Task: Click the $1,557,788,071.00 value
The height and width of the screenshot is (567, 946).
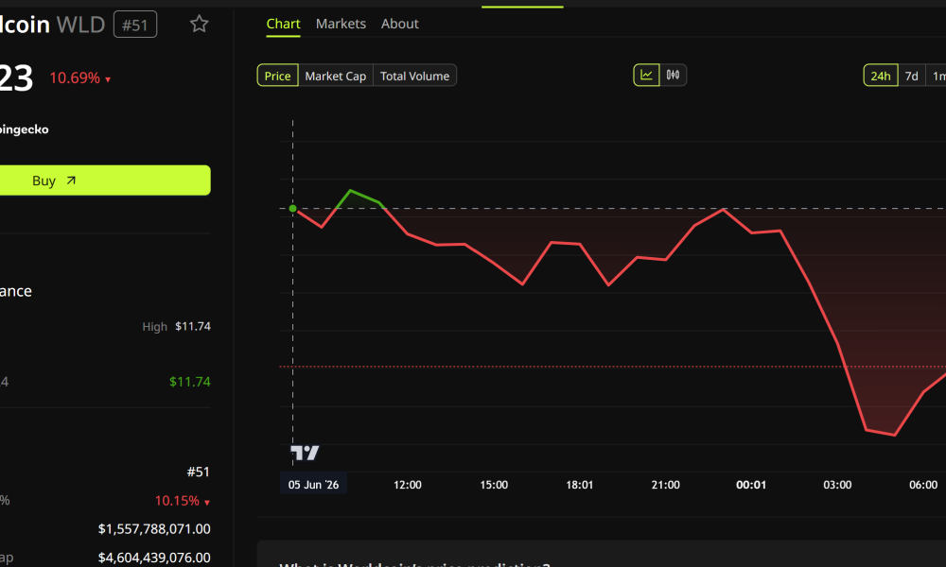Action: [x=154, y=529]
